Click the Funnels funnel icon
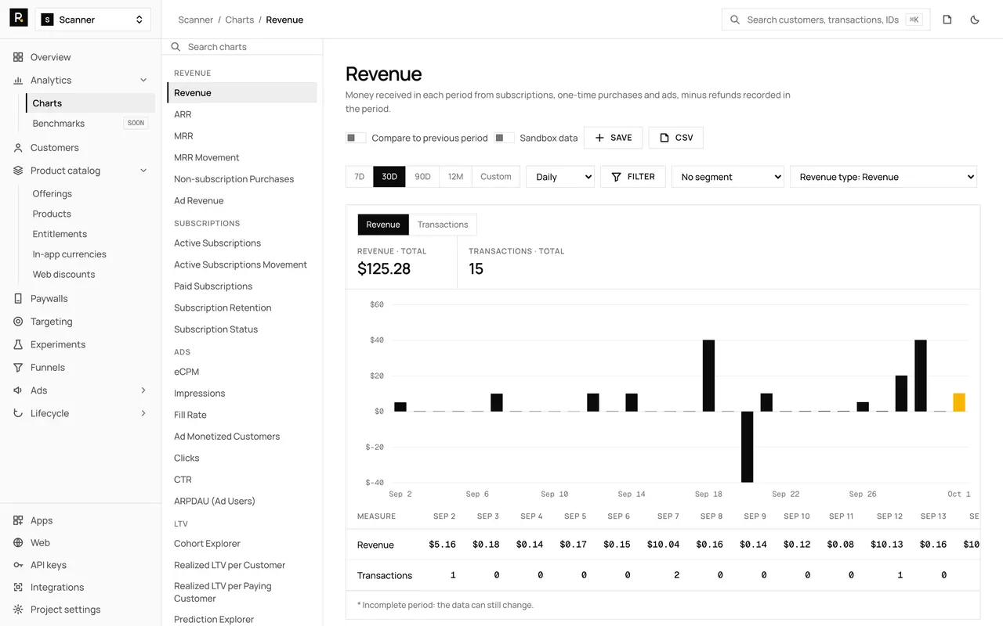Screen dimensions: 1003x626 (x=18, y=367)
